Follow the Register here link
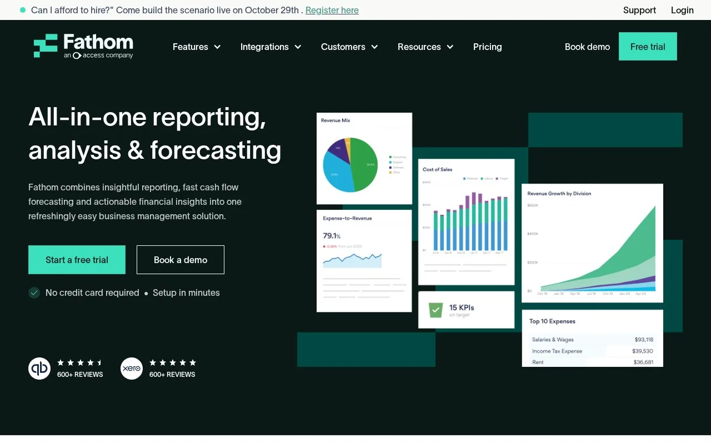The width and height of the screenshot is (711, 444). coord(332,10)
